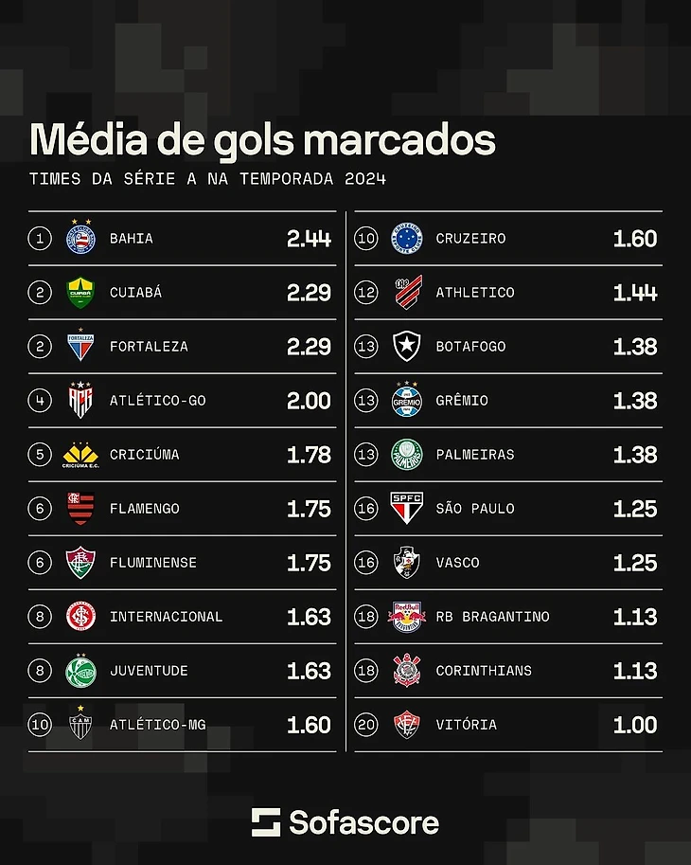Click Vitória's 1.00 average value
This screenshot has width=691, height=865.
635,725
